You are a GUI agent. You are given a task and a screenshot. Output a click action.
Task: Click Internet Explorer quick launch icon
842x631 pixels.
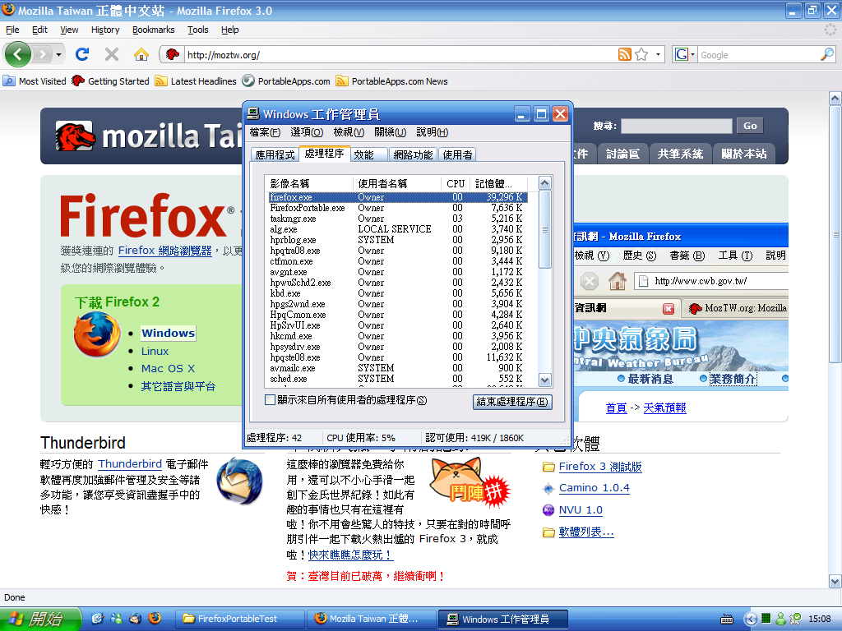tap(97, 618)
